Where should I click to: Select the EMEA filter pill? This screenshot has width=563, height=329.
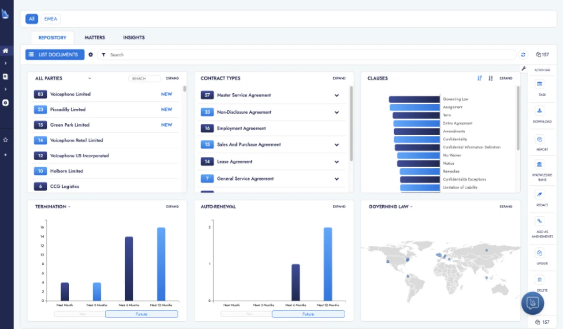(51, 19)
